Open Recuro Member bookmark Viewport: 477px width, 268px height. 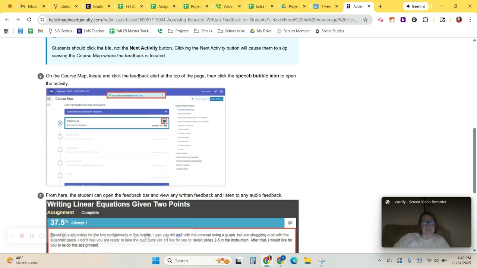coord(293,31)
